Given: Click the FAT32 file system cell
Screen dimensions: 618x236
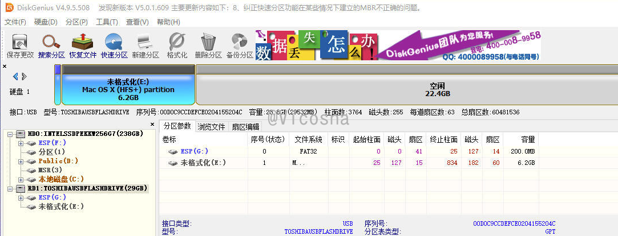Looking at the screenshot, I should tap(308, 151).
